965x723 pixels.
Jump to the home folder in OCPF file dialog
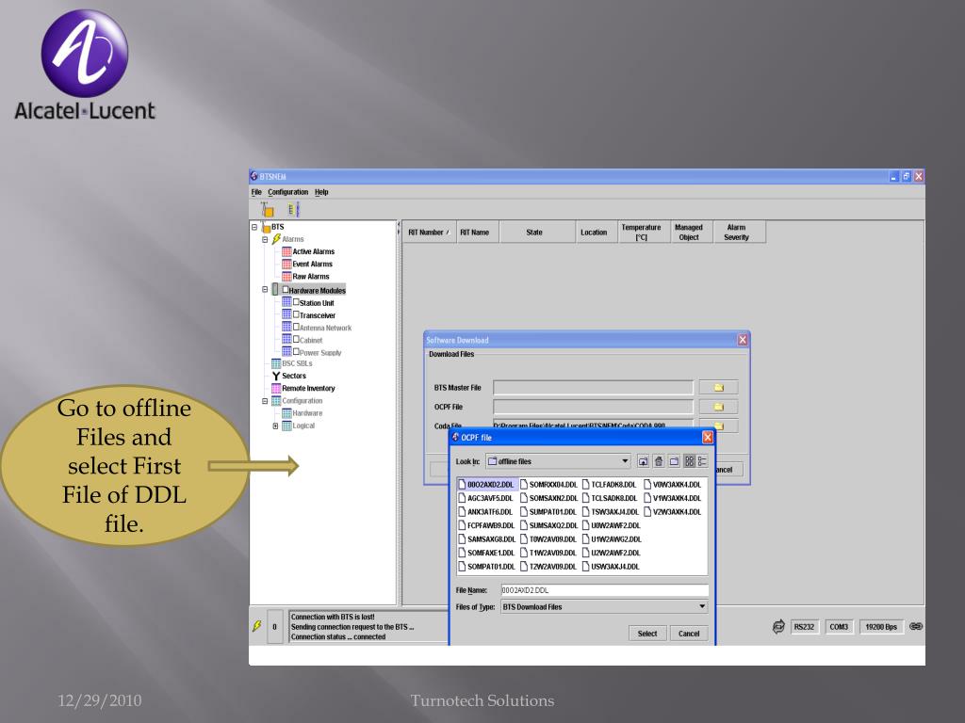659,461
